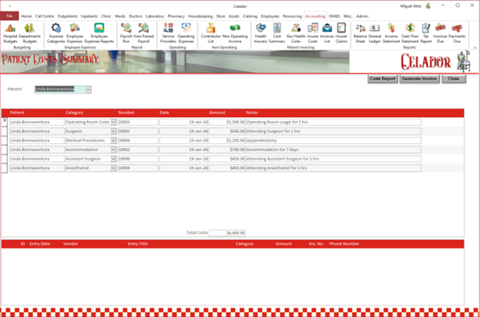This screenshot has height=317, width=480.
Task: Open the Category dropdown on the Anesthetist row
Action: click(114, 168)
